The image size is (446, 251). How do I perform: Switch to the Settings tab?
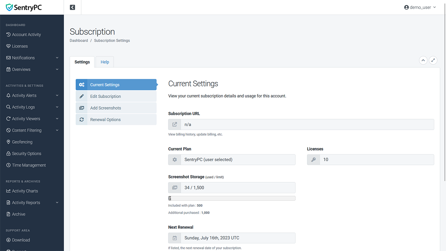tap(82, 62)
